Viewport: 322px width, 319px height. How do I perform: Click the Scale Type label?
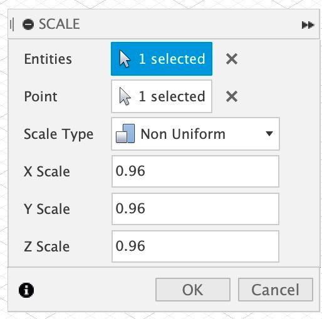click(58, 134)
